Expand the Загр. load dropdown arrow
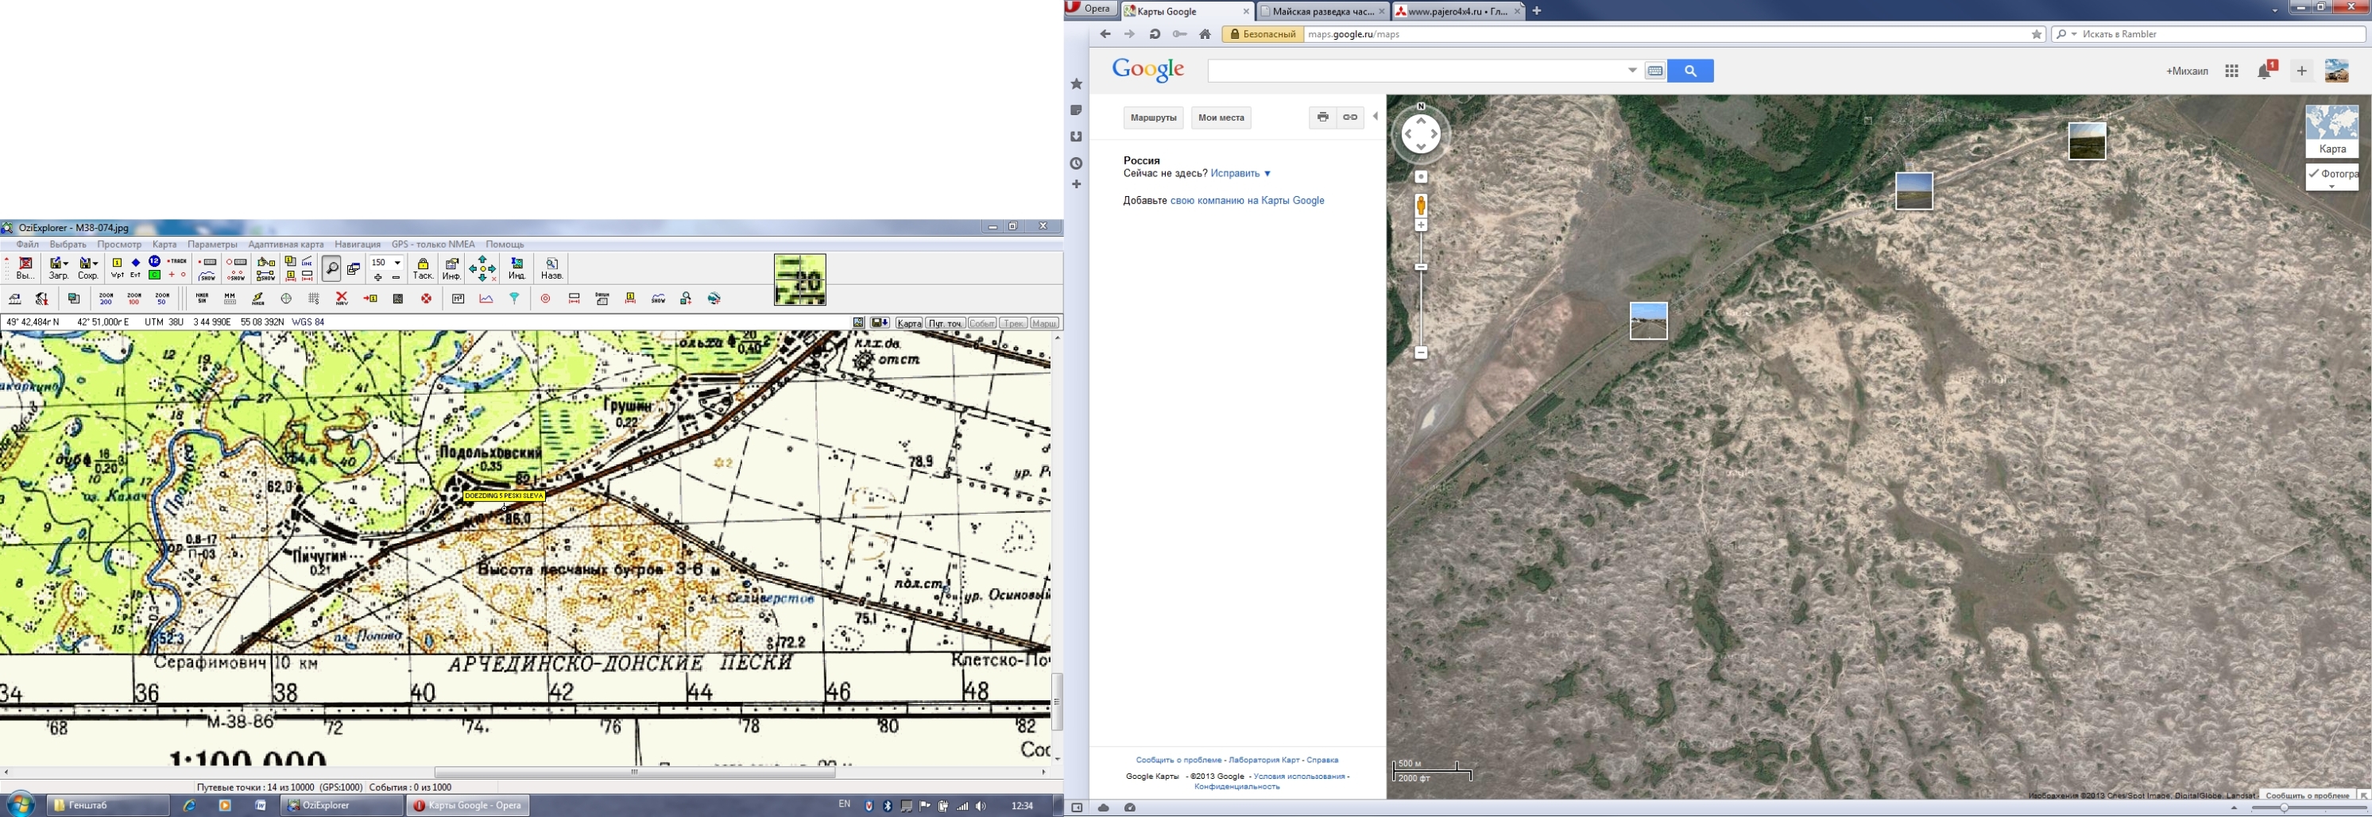Image resolution: width=2372 pixels, height=817 pixels. tap(66, 264)
